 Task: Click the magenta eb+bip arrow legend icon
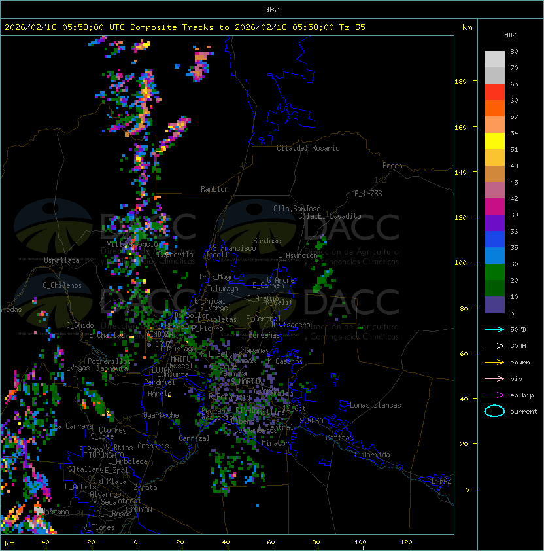point(494,395)
